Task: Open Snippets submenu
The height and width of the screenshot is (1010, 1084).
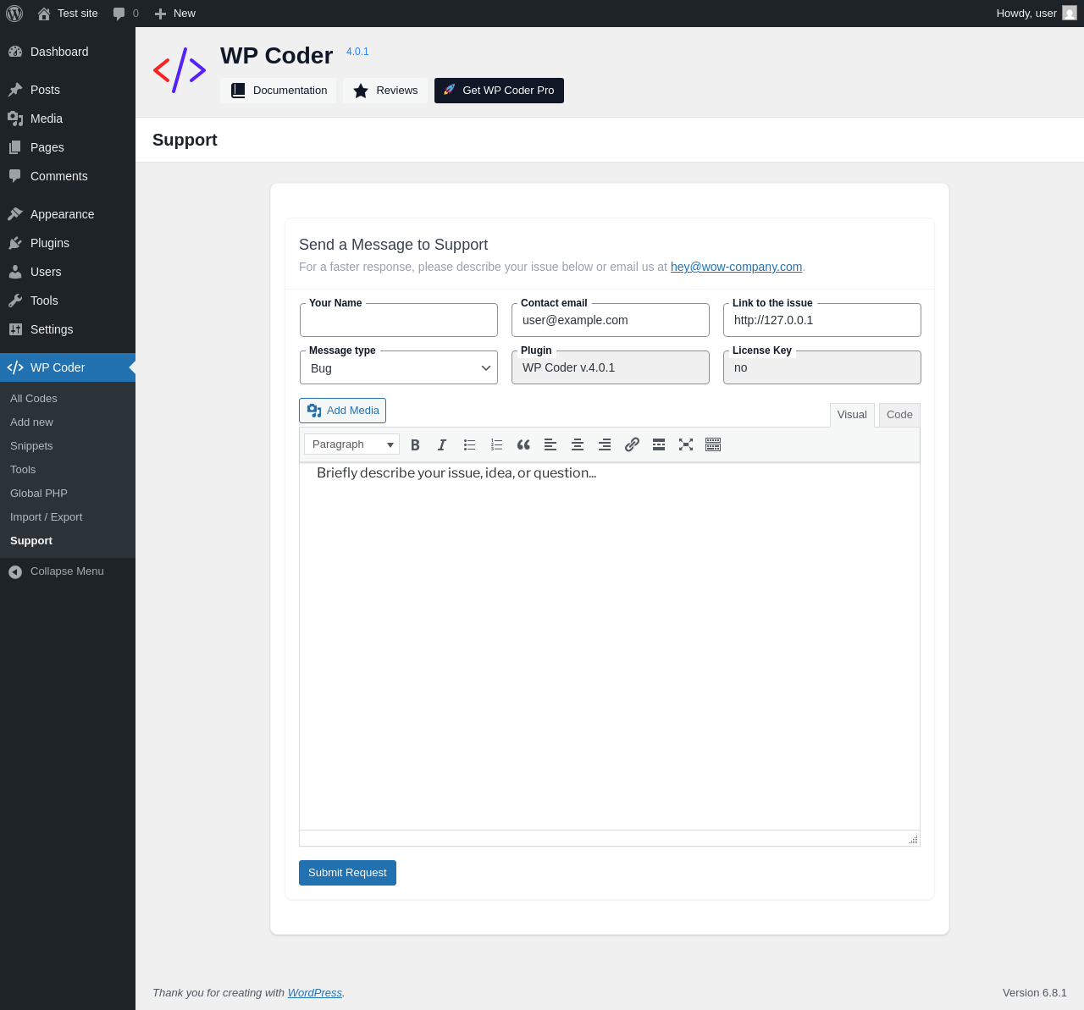Action: (68, 446)
